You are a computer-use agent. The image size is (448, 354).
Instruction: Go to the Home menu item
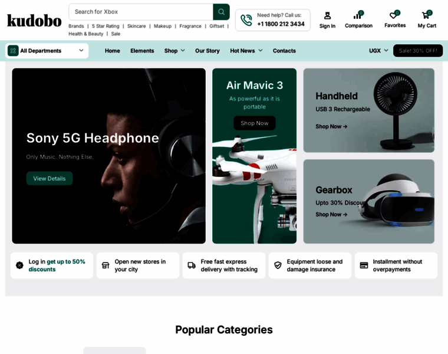pyautogui.click(x=112, y=51)
